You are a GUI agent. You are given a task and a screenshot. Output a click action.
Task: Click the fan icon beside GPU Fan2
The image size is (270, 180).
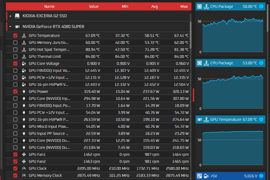coord(24,161)
